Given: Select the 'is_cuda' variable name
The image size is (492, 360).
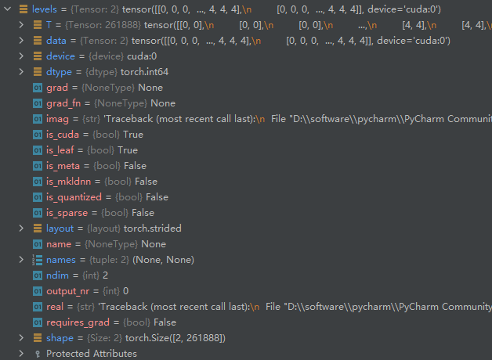Looking at the screenshot, I should (x=63, y=135).
